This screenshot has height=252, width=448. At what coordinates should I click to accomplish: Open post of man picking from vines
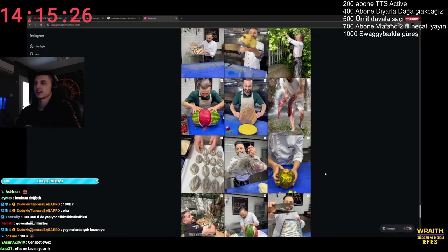(289, 53)
